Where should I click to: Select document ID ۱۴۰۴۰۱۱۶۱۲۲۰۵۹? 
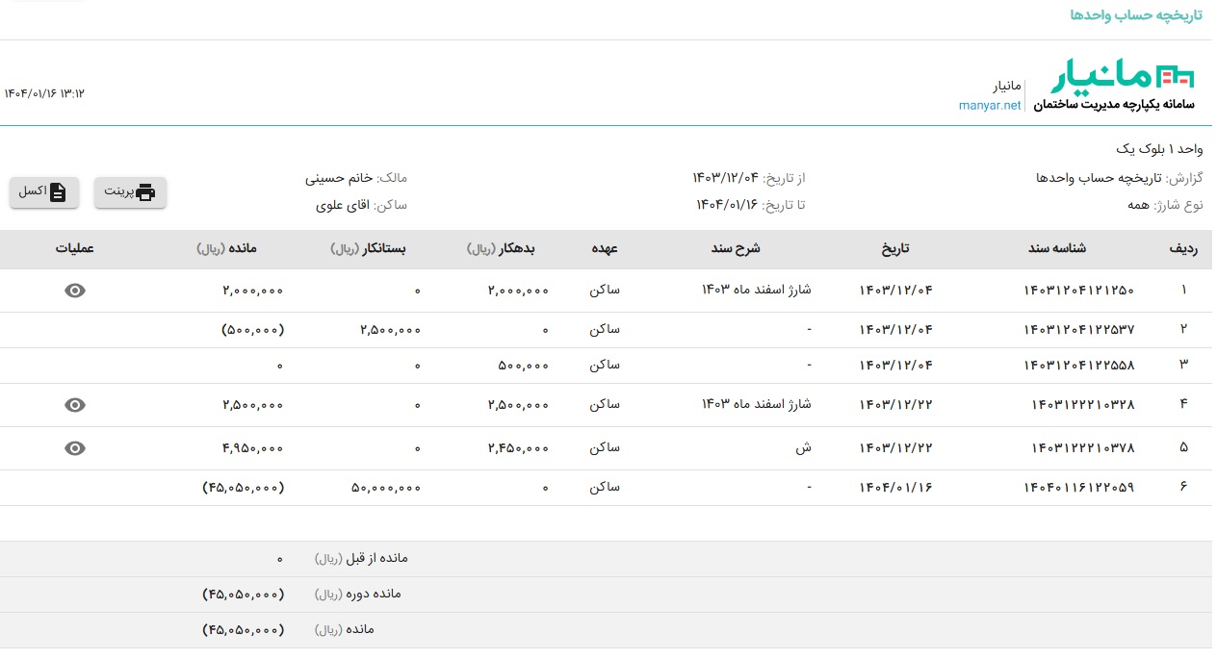pyautogui.click(x=1079, y=488)
